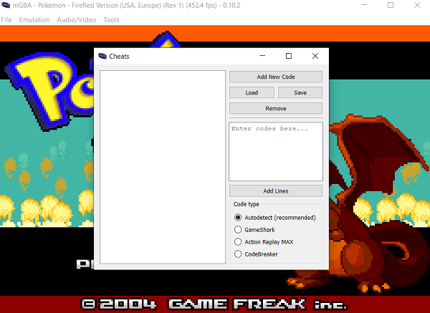Pick the CodeBreaker code type option

point(239,254)
